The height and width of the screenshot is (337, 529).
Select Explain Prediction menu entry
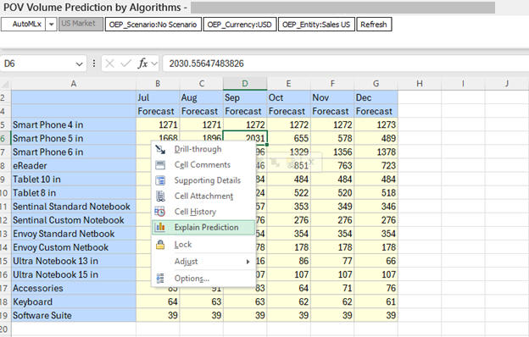point(203,227)
